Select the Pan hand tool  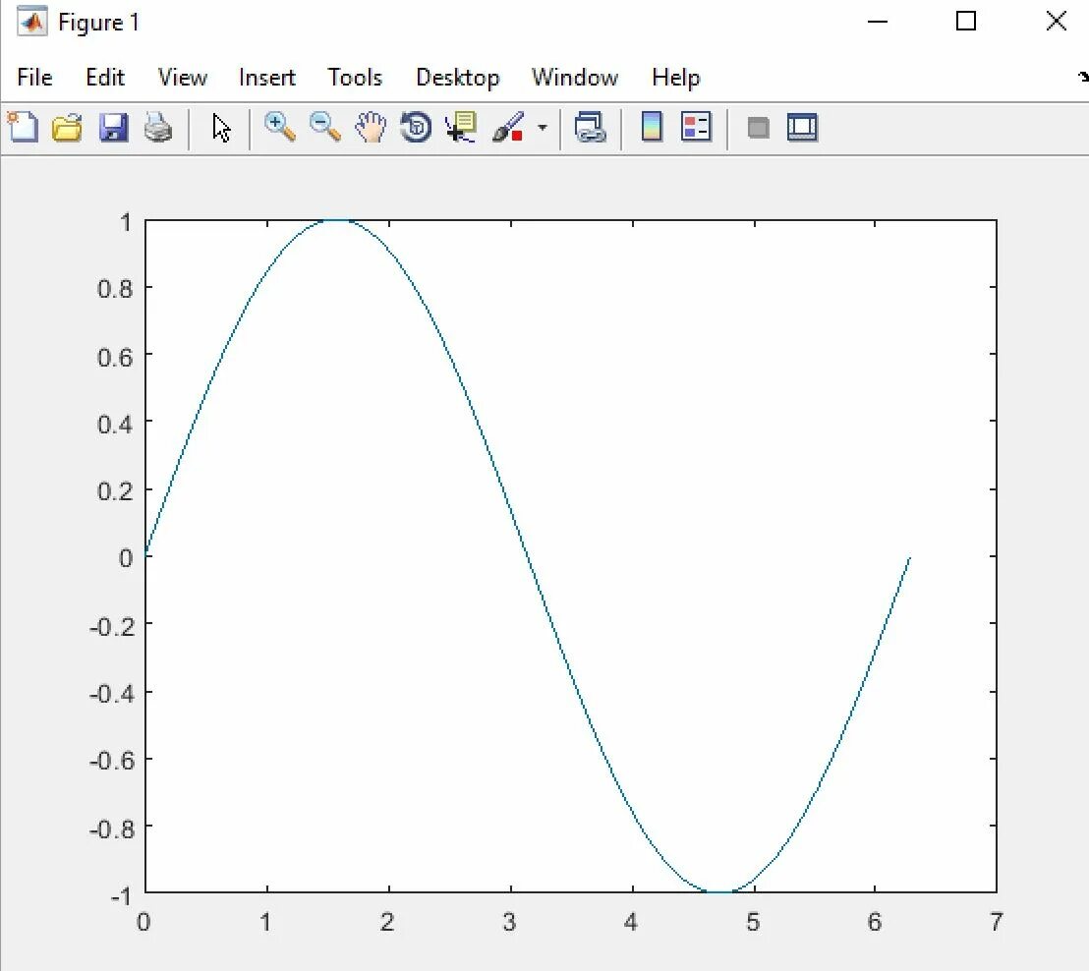click(x=371, y=128)
